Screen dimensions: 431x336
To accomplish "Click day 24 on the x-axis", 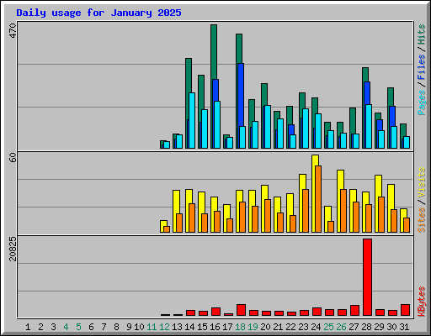I will (316, 327).
